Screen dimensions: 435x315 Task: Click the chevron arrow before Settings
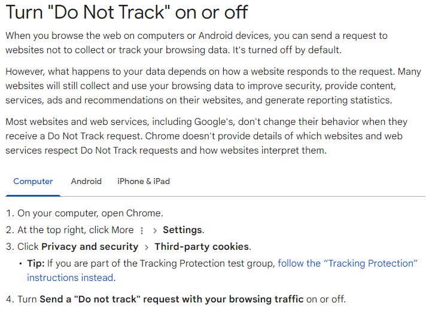155,231
